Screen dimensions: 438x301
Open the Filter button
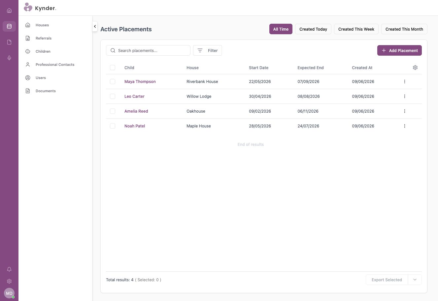pos(207,50)
